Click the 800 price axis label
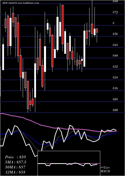Viewport: 125px width, 176px height. tap(115, 110)
